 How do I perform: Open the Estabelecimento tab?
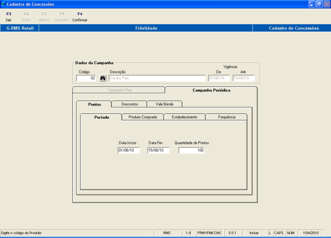pos(184,117)
